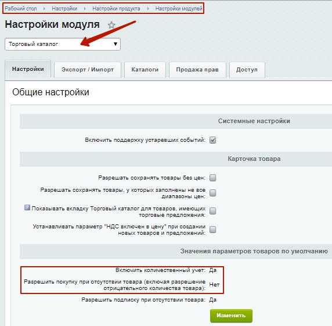Image resolution: width=332 pixels, height=326 pixels.
Task: Go to the Доступ tab
Action: tap(247, 70)
